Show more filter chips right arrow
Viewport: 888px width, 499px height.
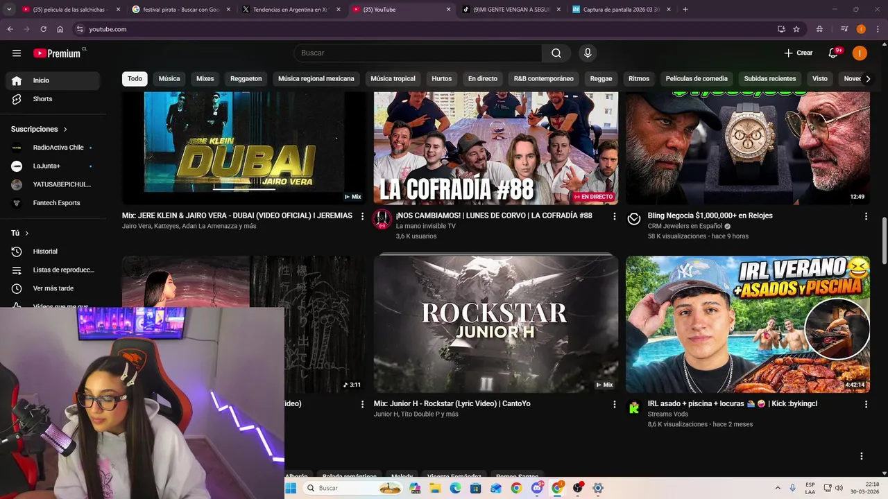point(867,79)
